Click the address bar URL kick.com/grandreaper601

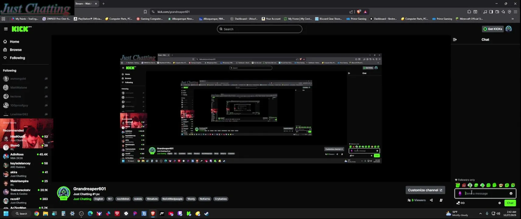(x=174, y=12)
